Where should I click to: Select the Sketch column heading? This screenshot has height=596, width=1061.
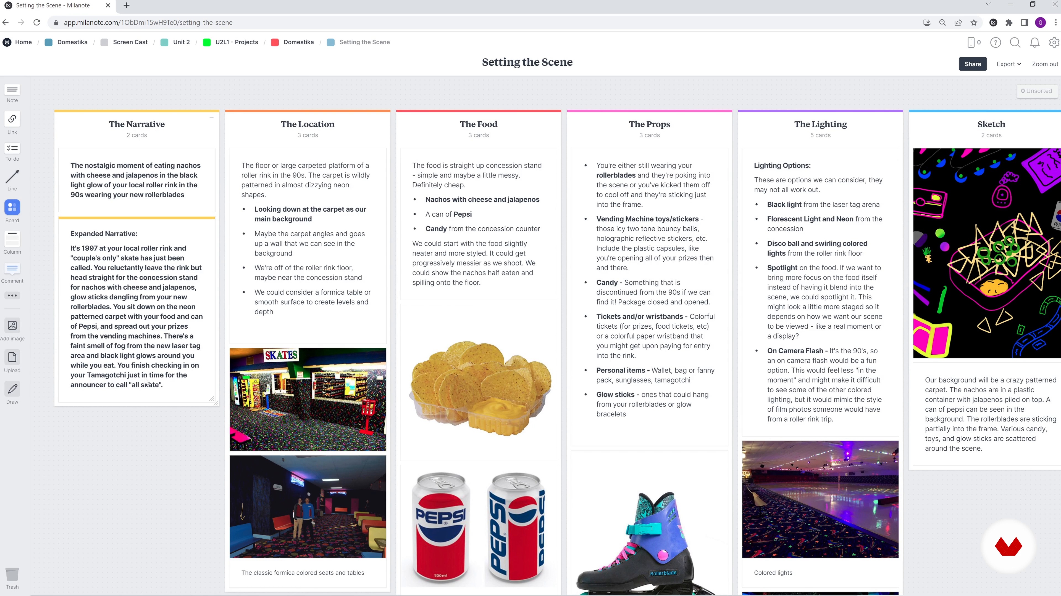click(x=991, y=124)
